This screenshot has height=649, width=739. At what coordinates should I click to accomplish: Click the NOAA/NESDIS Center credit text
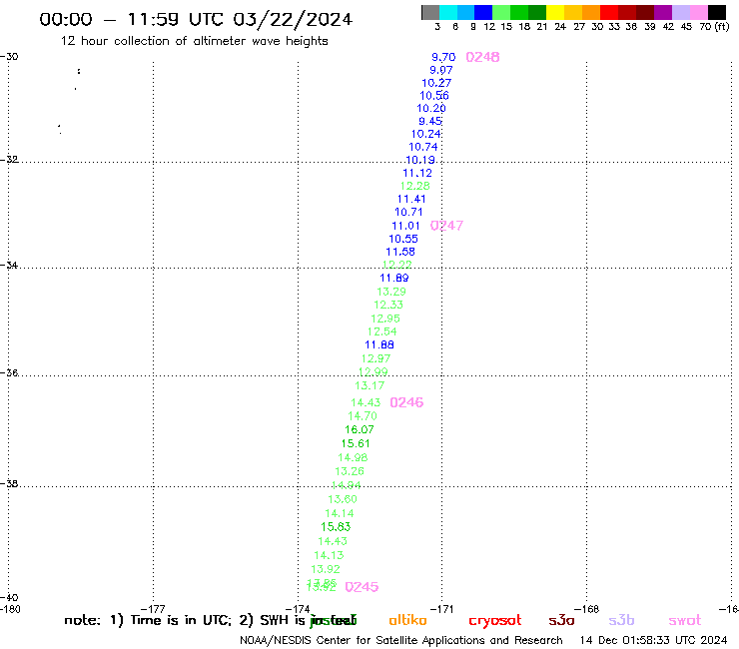click(x=401, y=641)
